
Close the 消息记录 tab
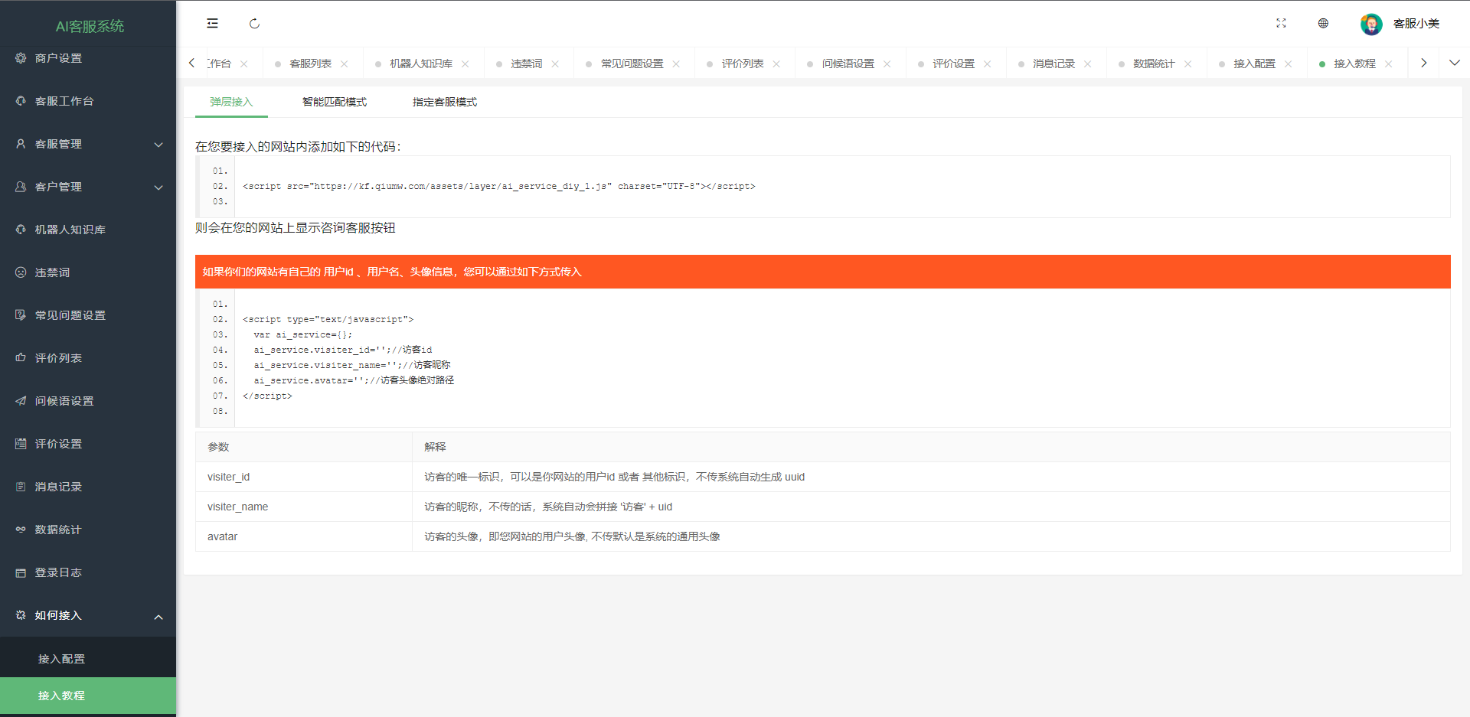(1088, 64)
